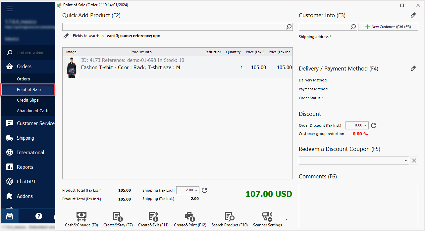This screenshot has width=425, height=231.
Task: Click the Create&Exit (F11) icon
Action: coord(153,217)
